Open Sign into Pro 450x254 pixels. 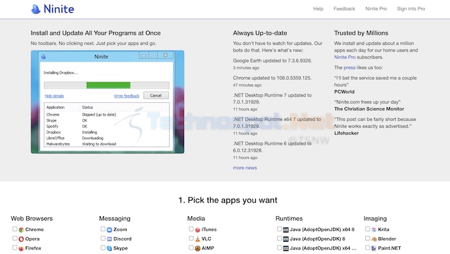(411, 9)
